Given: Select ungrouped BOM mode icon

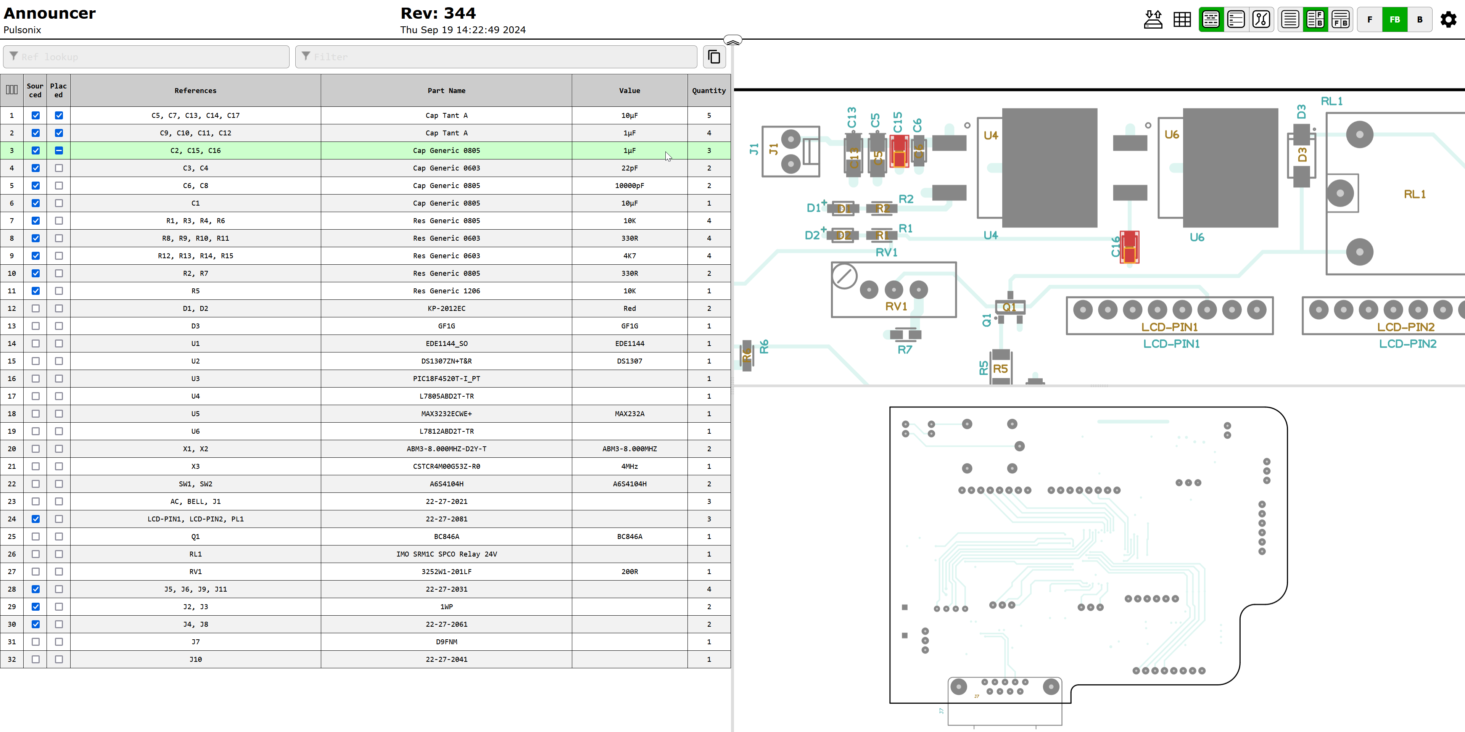Looking at the screenshot, I should coord(1236,19).
